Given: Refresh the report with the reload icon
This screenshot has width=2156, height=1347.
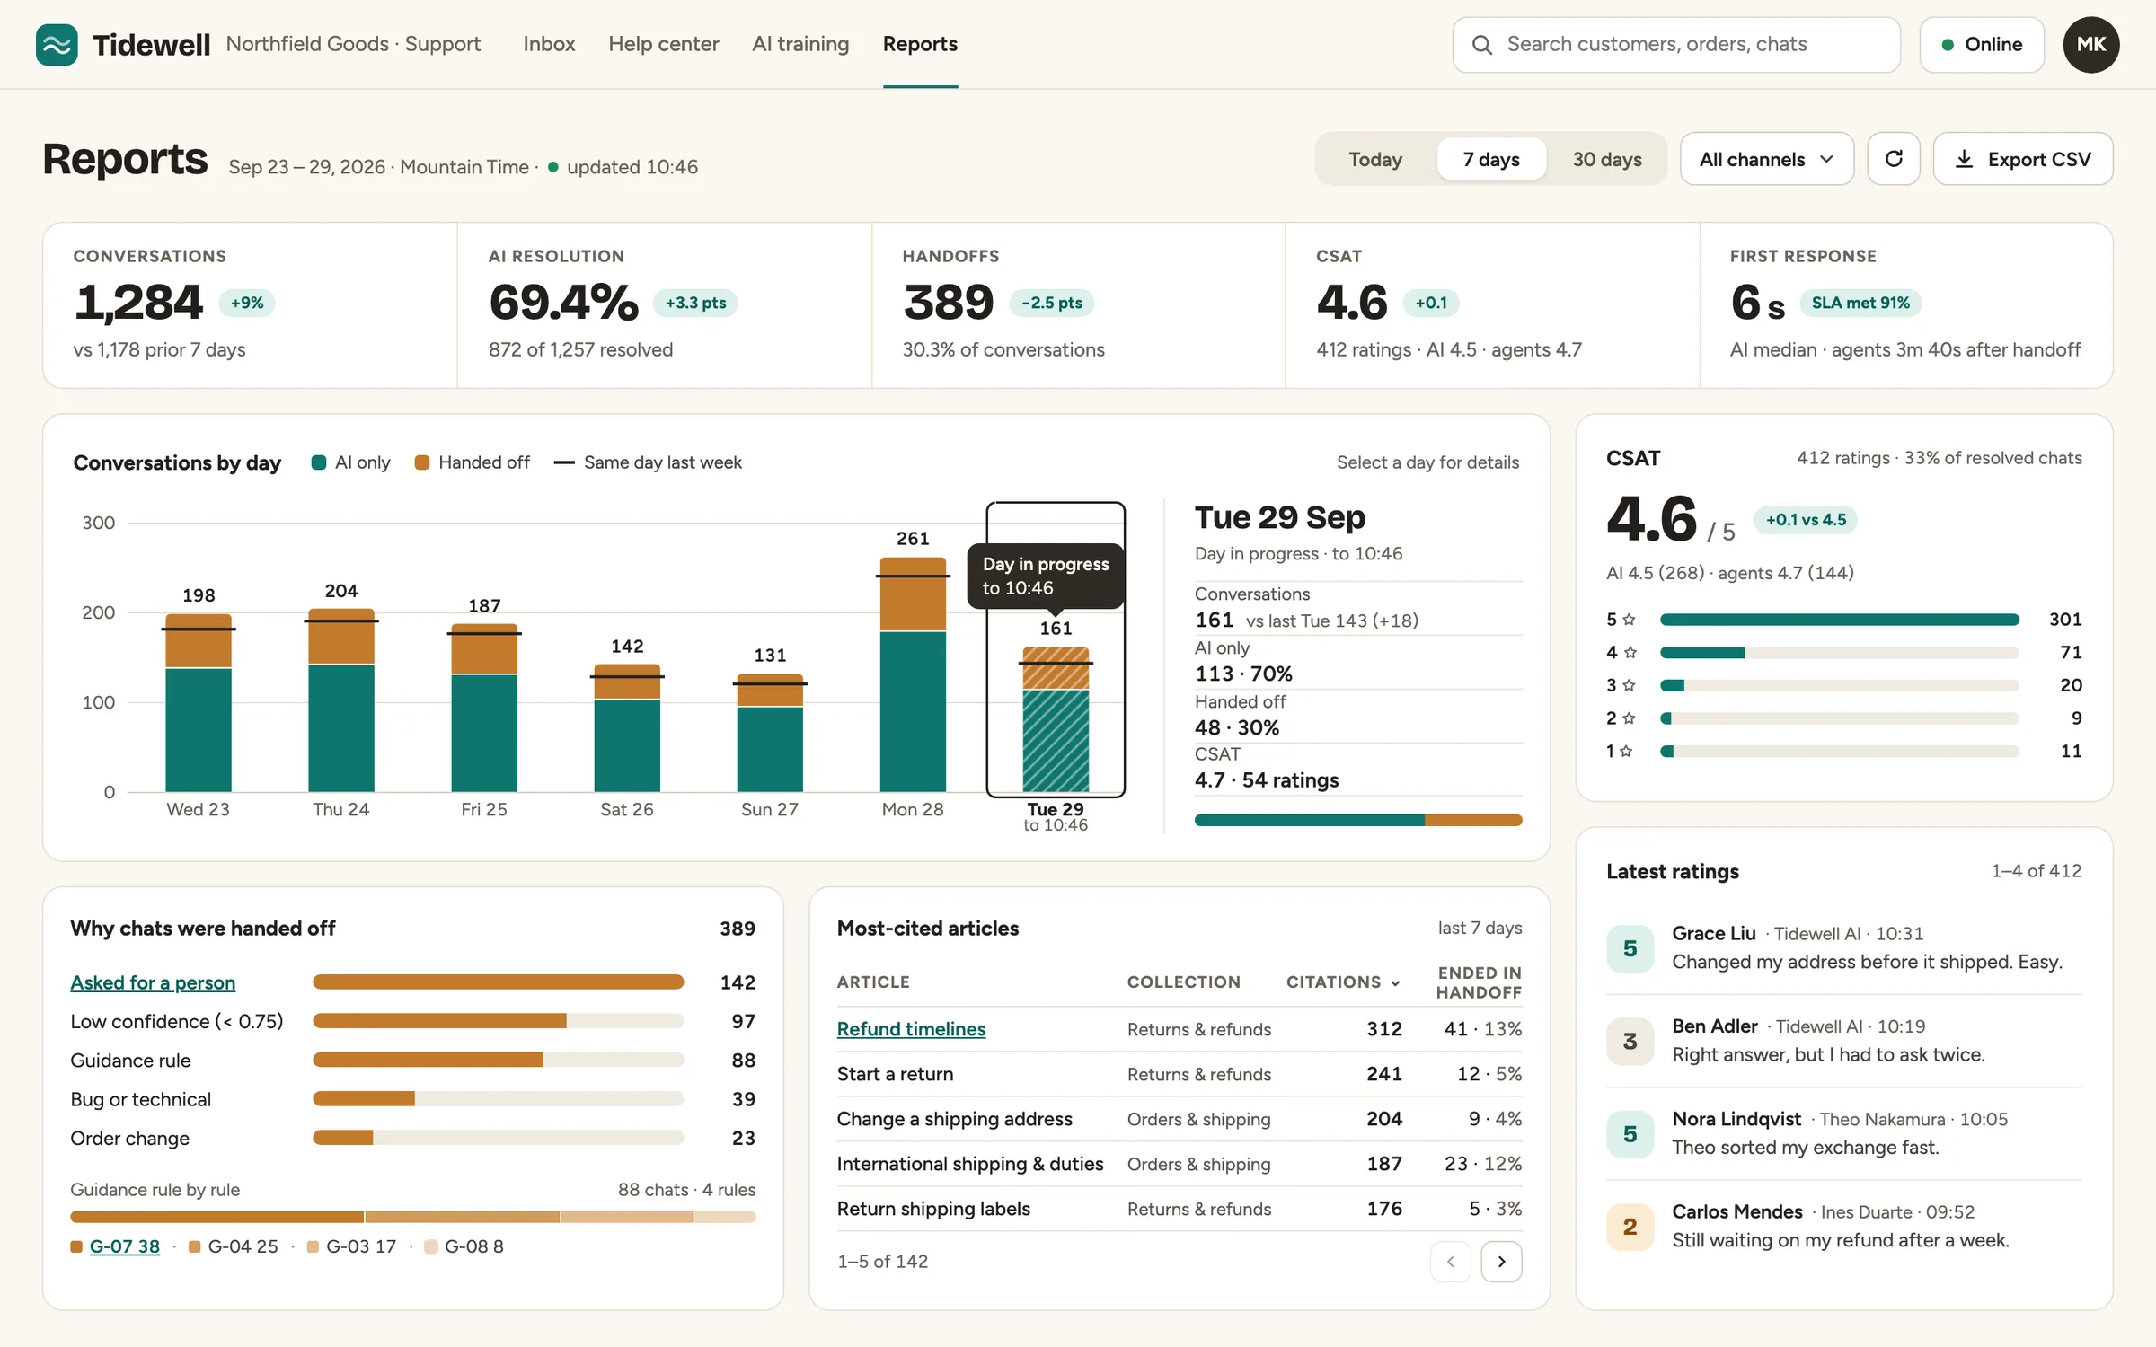Looking at the screenshot, I should (1894, 159).
